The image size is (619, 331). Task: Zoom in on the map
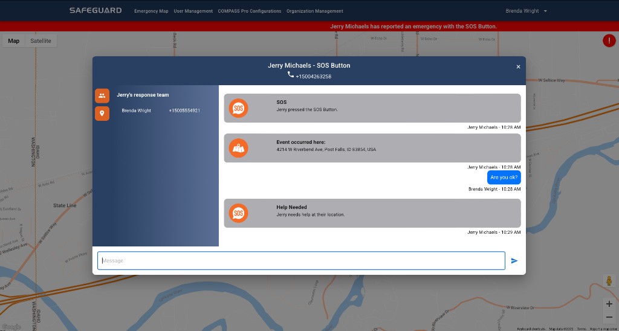click(x=609, y=304)
